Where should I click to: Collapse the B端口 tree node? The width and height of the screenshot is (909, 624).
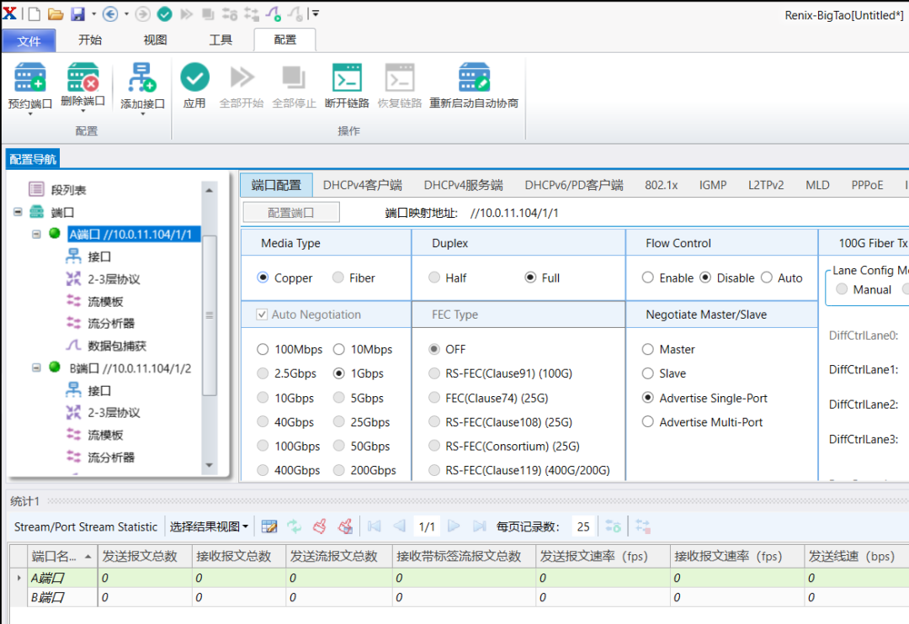tap(36, 368)
